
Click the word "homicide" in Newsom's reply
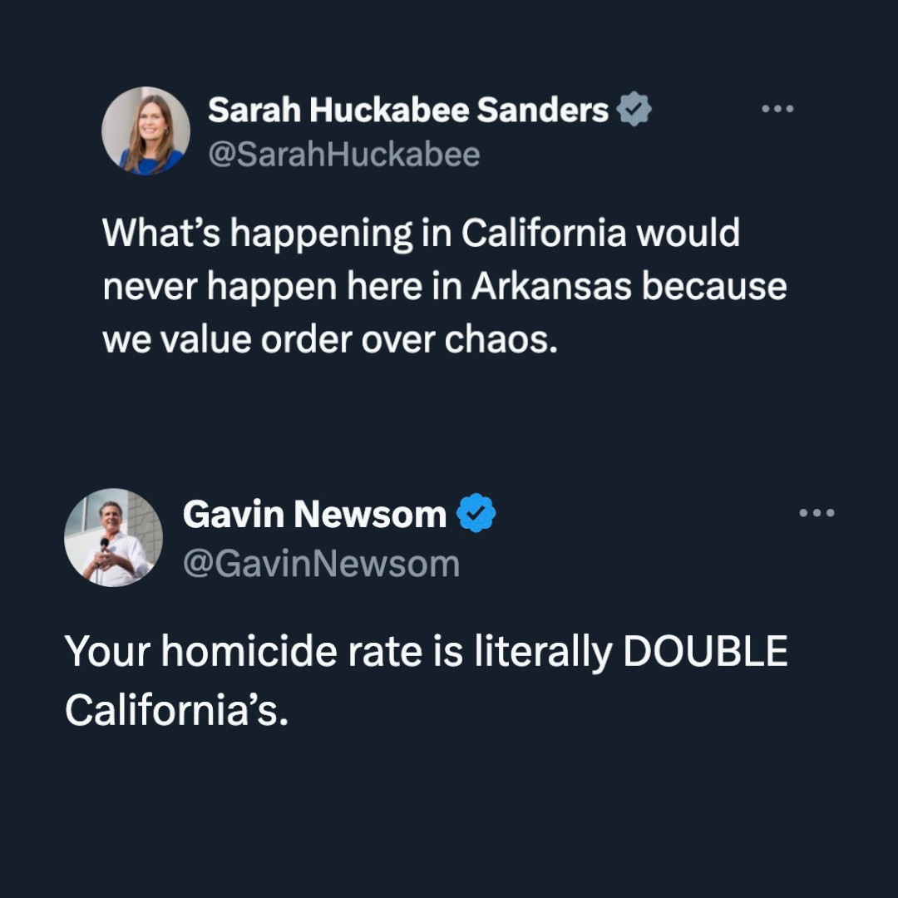click(234, 653)
